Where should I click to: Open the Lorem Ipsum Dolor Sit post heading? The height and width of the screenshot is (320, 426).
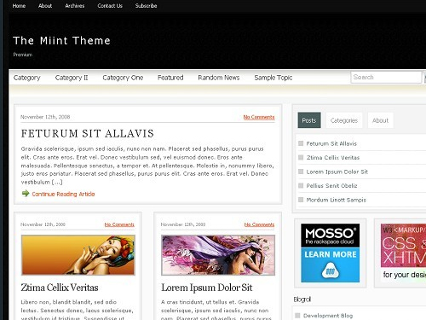(x=206, y=288)
